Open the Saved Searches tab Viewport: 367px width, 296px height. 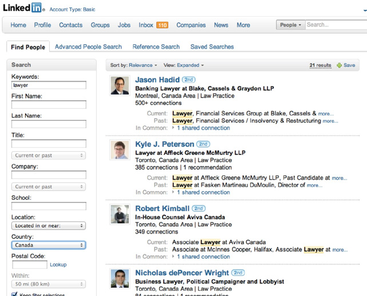tap(212, 47)
